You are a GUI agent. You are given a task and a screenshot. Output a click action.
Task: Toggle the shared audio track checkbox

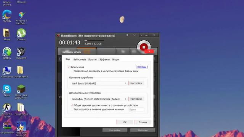pyautogui.click(x=72, y=105)
